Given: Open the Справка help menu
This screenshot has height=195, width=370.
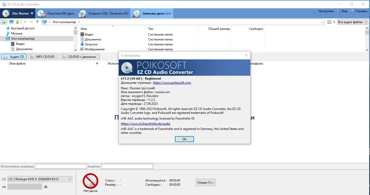Looking at the screenshot, I should [359, 11].
